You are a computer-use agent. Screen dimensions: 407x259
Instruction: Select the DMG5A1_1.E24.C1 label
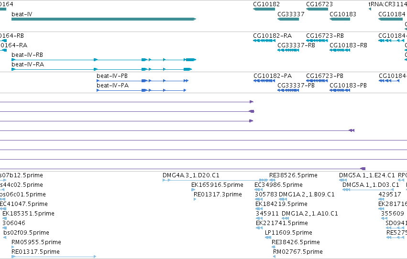(x=367, y=175)
